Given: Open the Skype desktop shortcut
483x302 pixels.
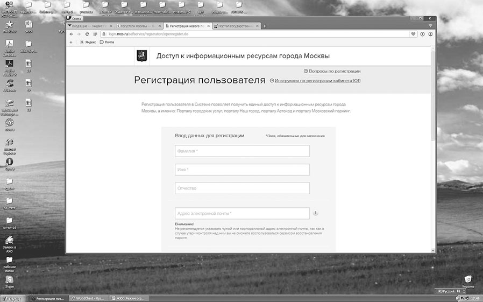Looking at the screenshot, I should tap(9, 280).
